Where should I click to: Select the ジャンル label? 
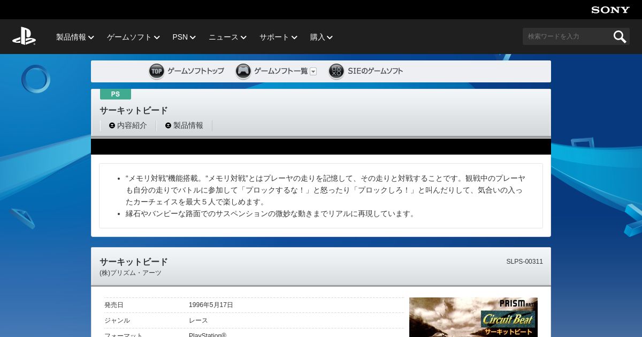point(117,320)
